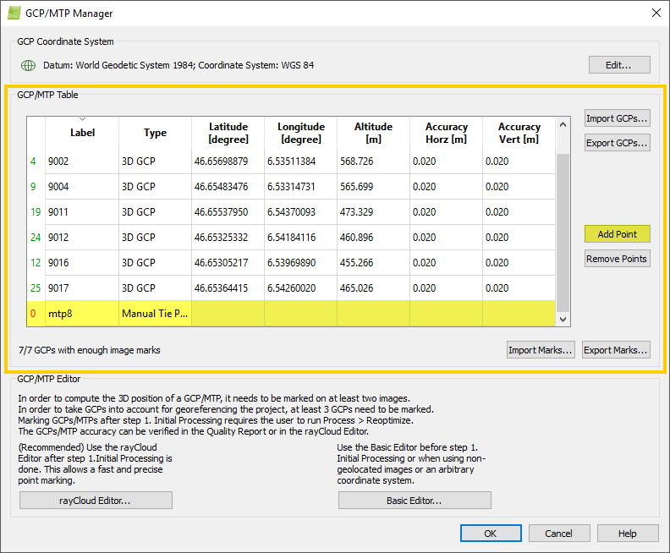
Task: Open Export Marks dialog
Action: point(616,349)
